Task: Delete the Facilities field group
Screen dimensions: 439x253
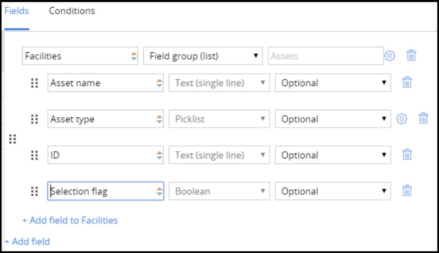Action: point(411,56)
